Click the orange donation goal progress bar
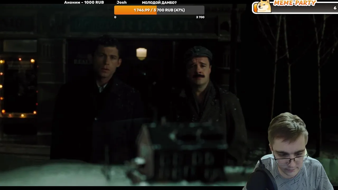 [159, 10]
